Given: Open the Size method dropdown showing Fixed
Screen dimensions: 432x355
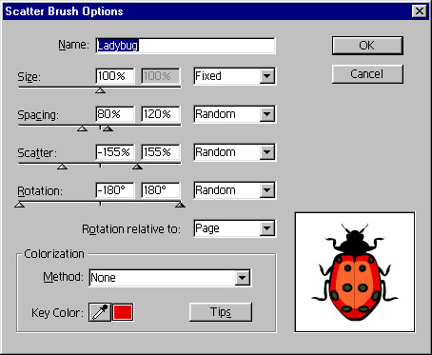Looking at the screenshot, I should tap(234, 76).
